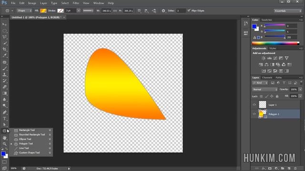Add a Brightness/Contrast adjustment
305x171 pixels.
264,58
